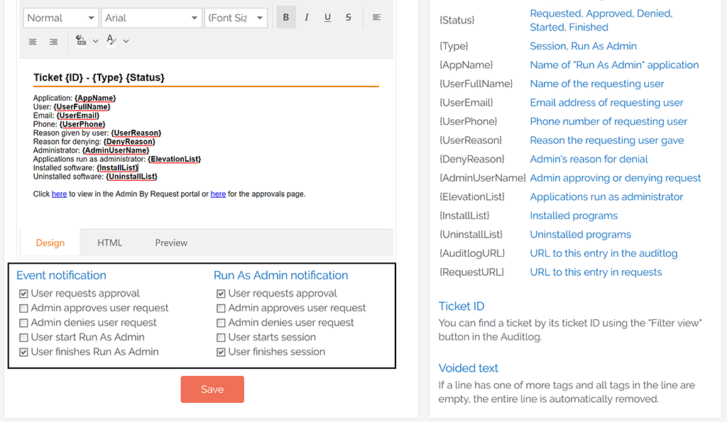Click the 'Installed programs' description
The width and height of the screenshot is (727, 422).
pyautogui.click(x=574, y=216)
